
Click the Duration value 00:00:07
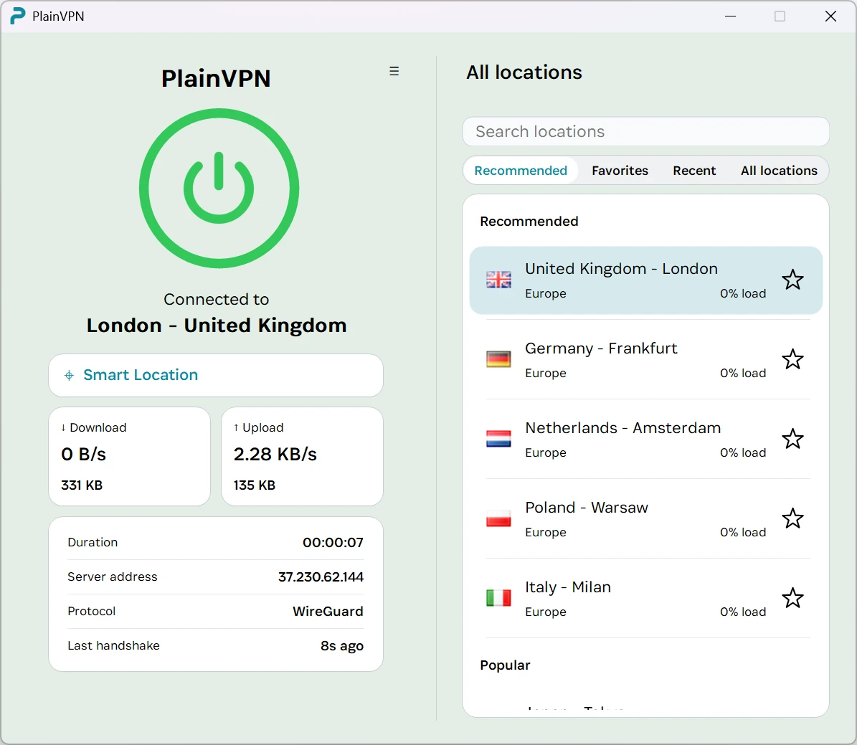click(333, 542)
